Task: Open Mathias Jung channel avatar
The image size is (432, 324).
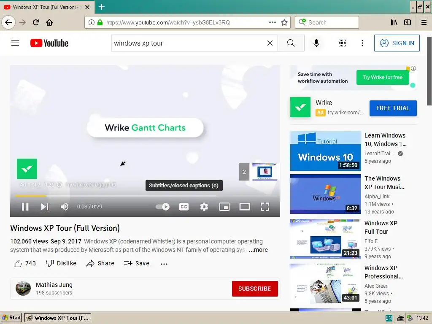Action: coord(23,288)
